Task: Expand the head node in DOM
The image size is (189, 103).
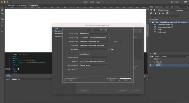Action: (155, 62)
